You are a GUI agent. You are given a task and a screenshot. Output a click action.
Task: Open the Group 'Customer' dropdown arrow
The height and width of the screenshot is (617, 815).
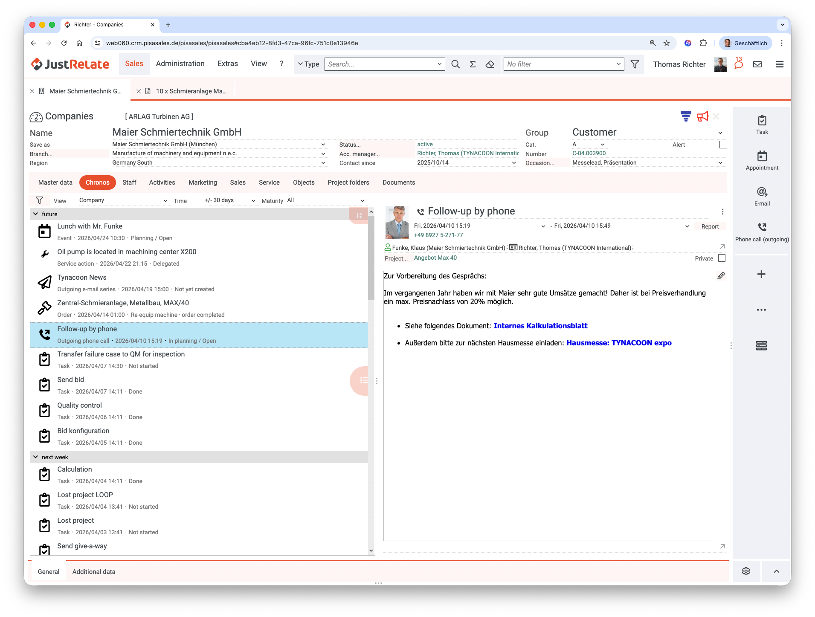tap(720, 133)
